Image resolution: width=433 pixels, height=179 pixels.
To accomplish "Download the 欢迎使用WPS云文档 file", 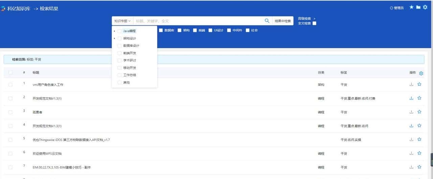I will pyautogui.click(x=411, y=153).
